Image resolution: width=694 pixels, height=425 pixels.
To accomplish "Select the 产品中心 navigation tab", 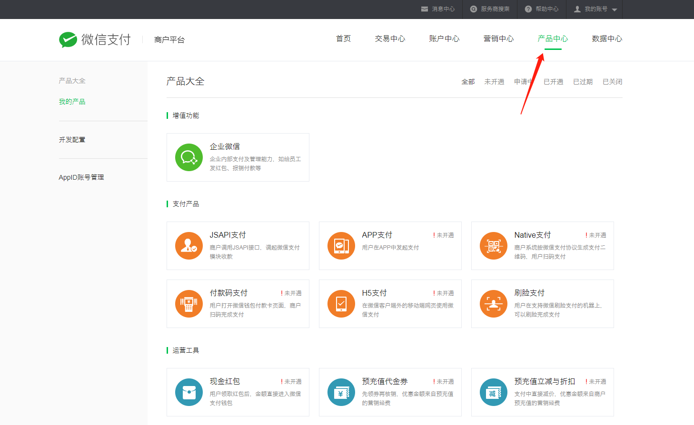I will [553, 39].
